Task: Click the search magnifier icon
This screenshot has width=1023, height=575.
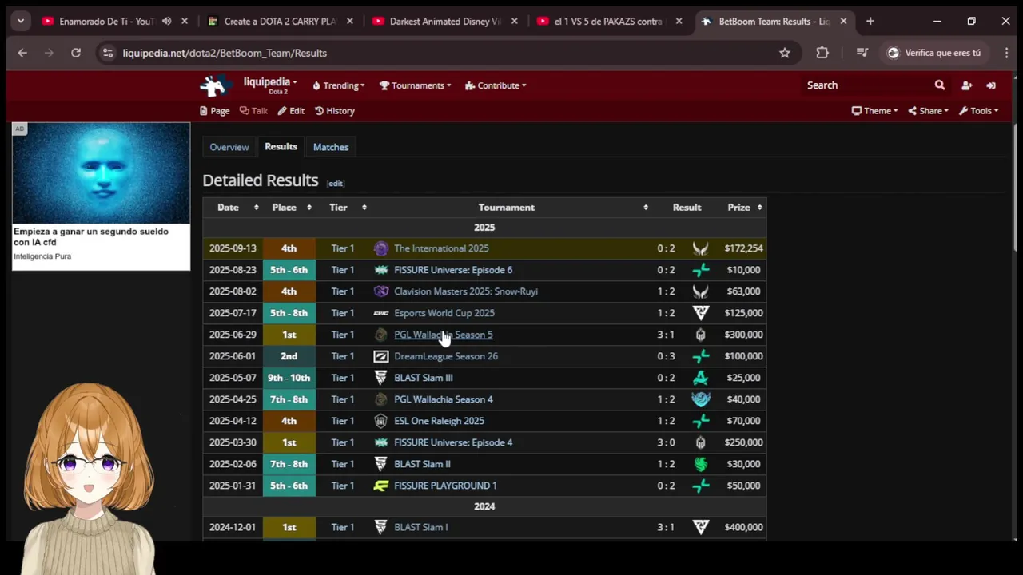Action: click(x=940, y=85)
